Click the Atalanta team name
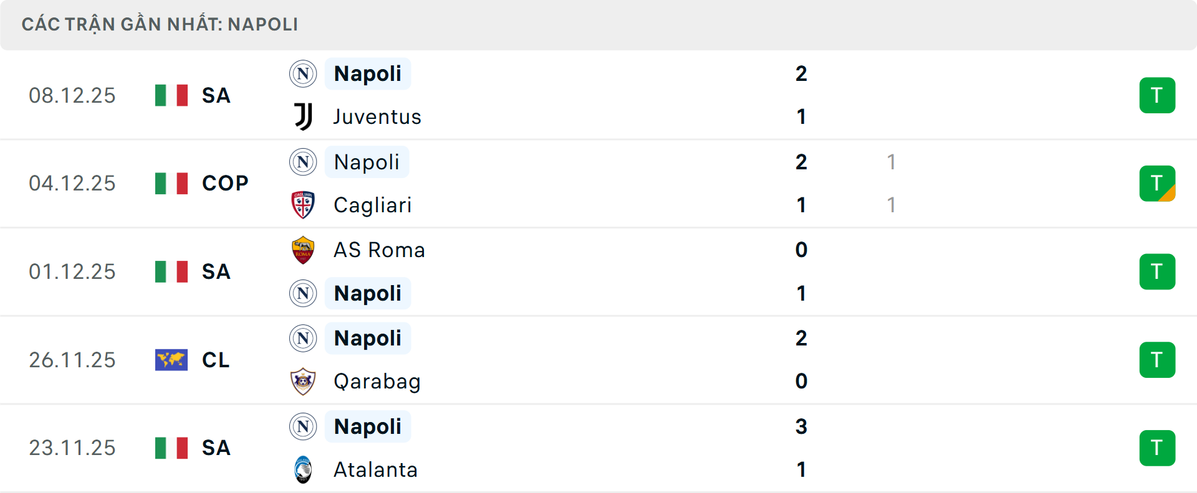Viewport: 1197px width, 493px height. coord(375,470)
